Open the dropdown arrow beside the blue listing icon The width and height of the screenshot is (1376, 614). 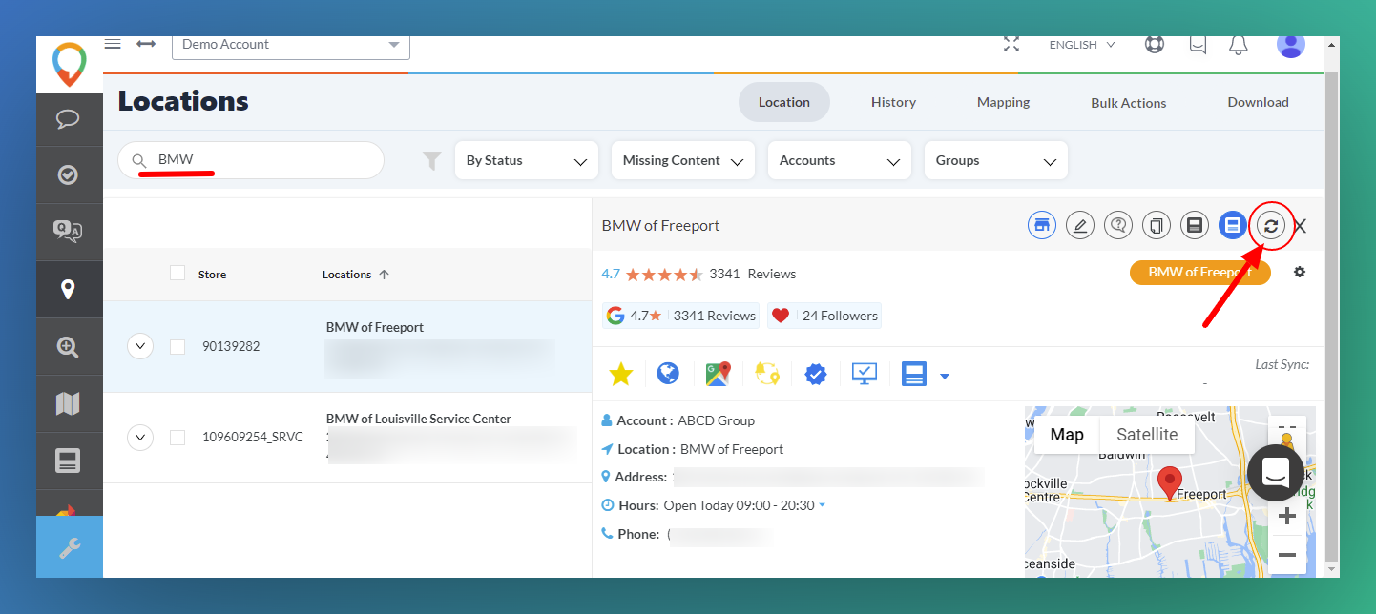point(945,377)
